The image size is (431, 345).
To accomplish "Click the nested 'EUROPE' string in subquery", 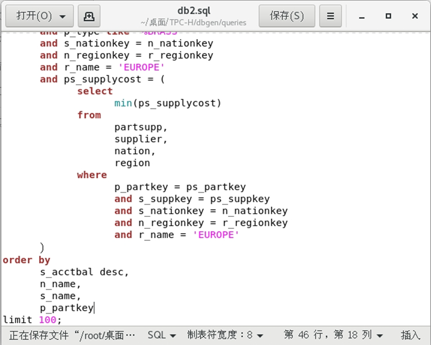I will pos(216,235).
